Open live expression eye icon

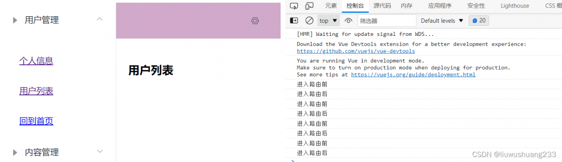pyautogui.click(x=349, y=21)
